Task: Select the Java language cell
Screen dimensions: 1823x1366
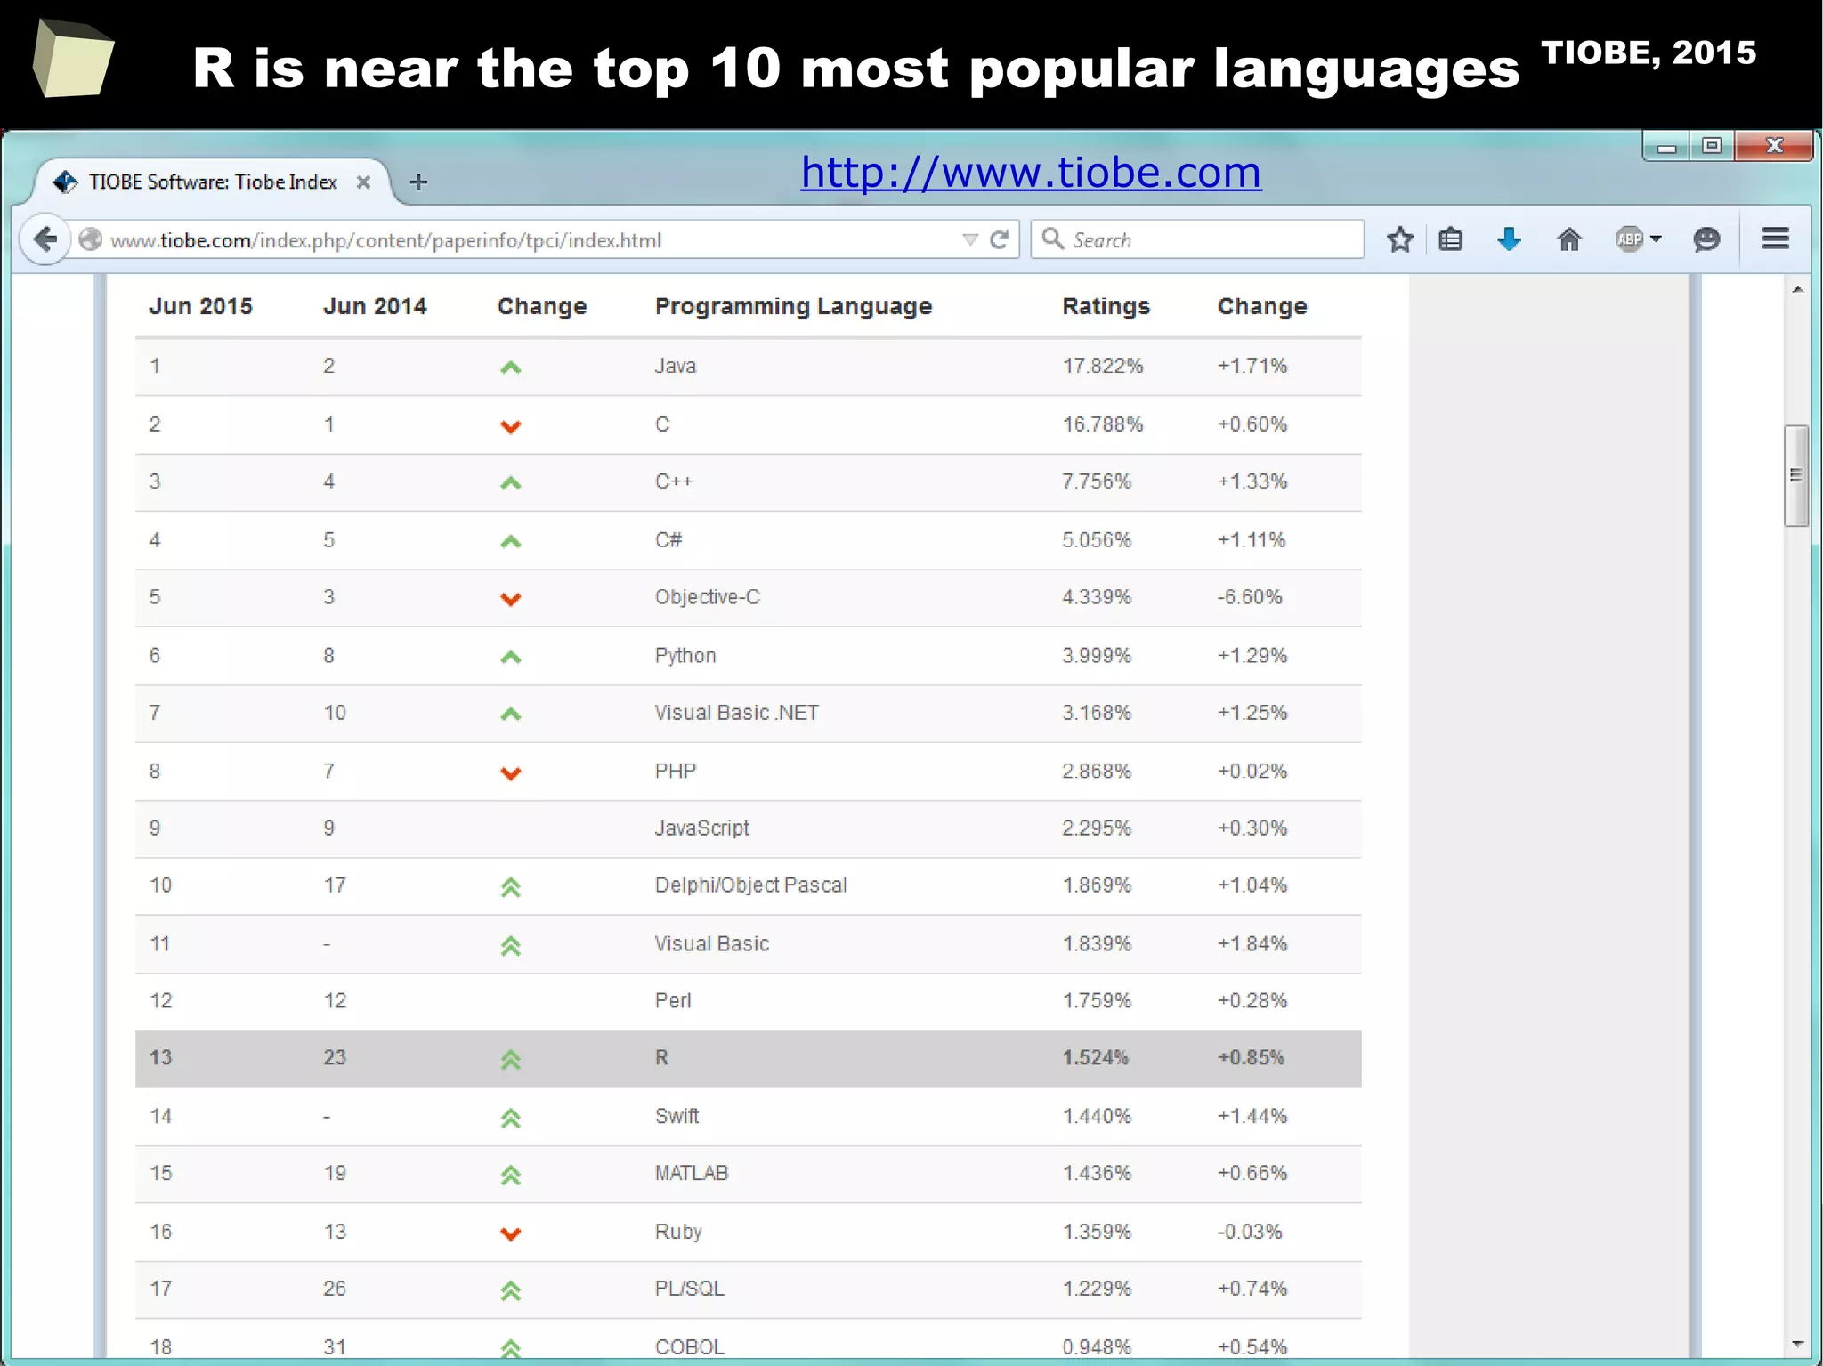Action: (x=675, y=366)
